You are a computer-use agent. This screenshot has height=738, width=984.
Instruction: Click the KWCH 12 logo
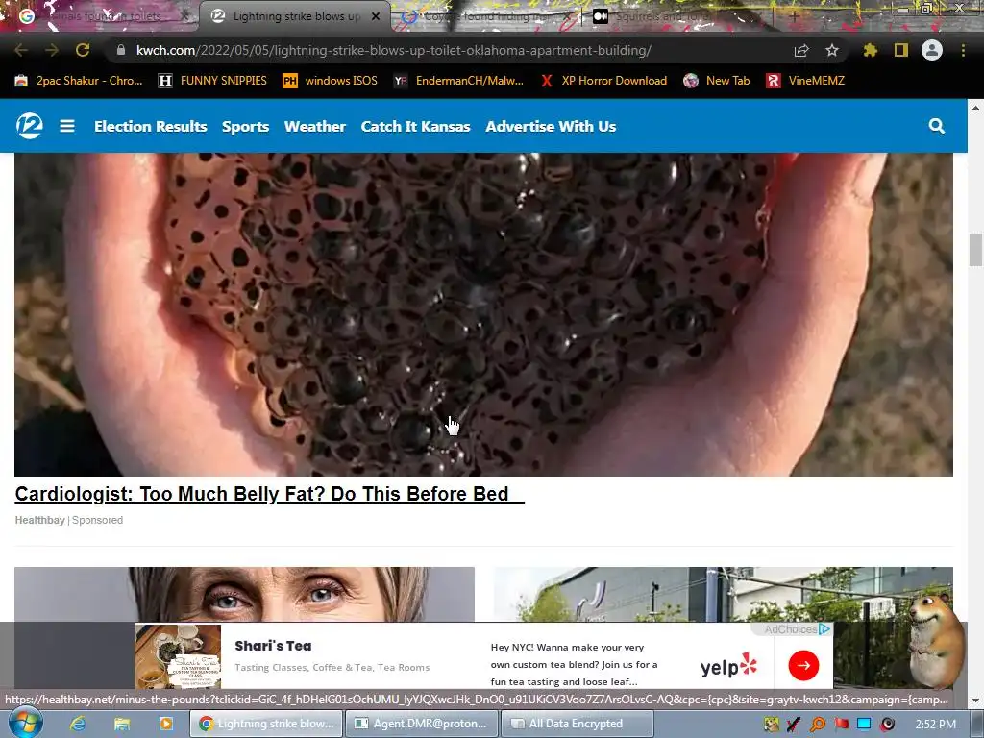(30, 126)
